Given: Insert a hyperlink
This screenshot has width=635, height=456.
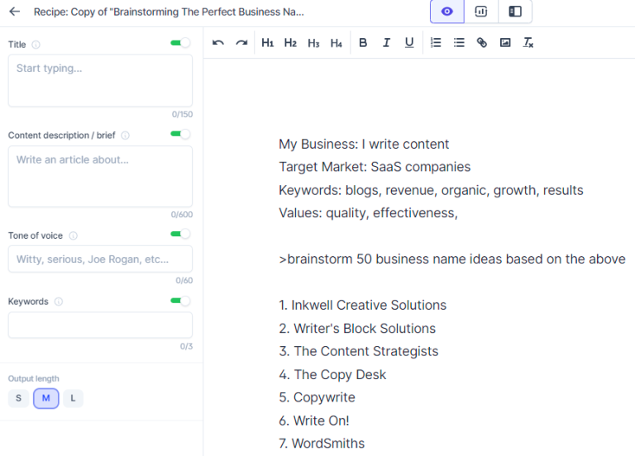Looking at the screenshot, I should 482,43.
